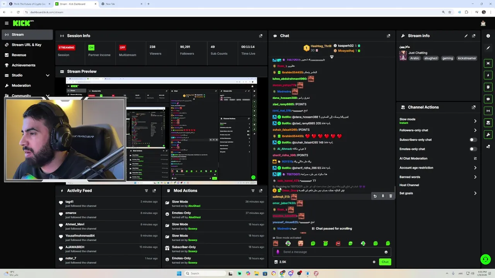Expand the Studio sidebar section
495x278 pixels.
48,75
